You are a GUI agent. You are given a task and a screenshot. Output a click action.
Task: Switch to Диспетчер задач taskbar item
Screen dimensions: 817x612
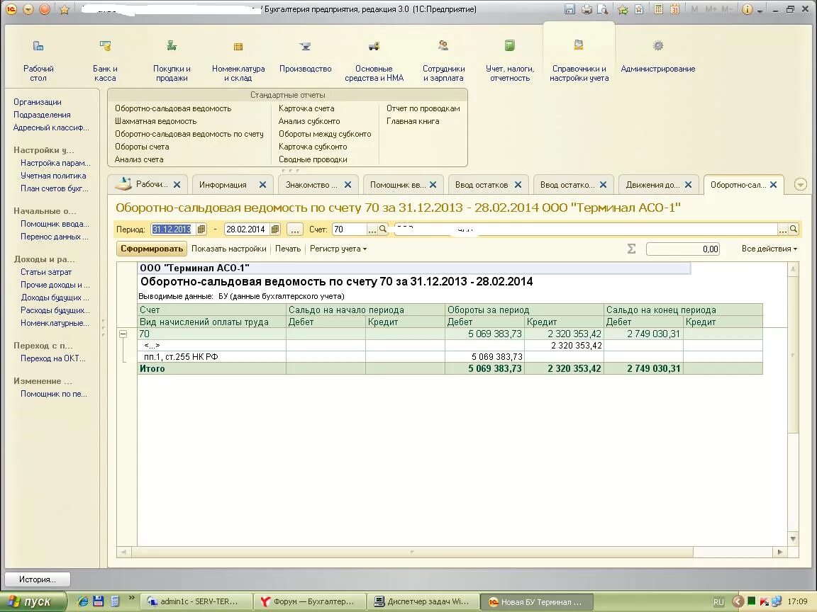[x=423, y=601]
